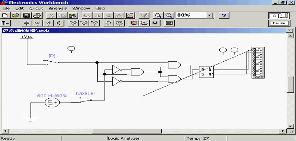Click the 500 Hz/50% label
296x141 pixels.
[52, 96]
